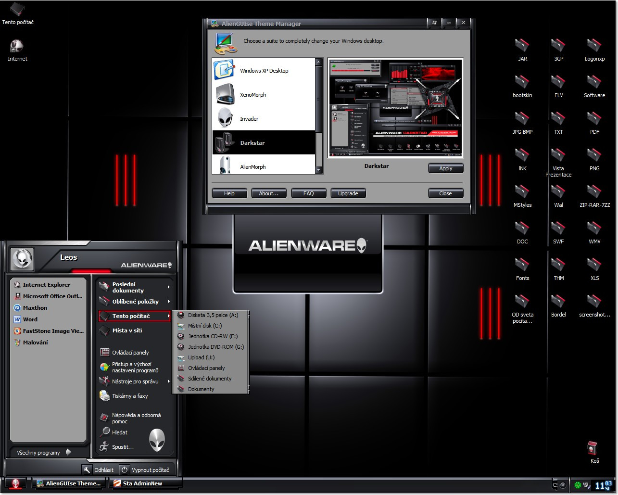Open the Bordel desktop folder
Image resolution: width=618 pixels, height=495 pixels.
(x=558, y=306)
